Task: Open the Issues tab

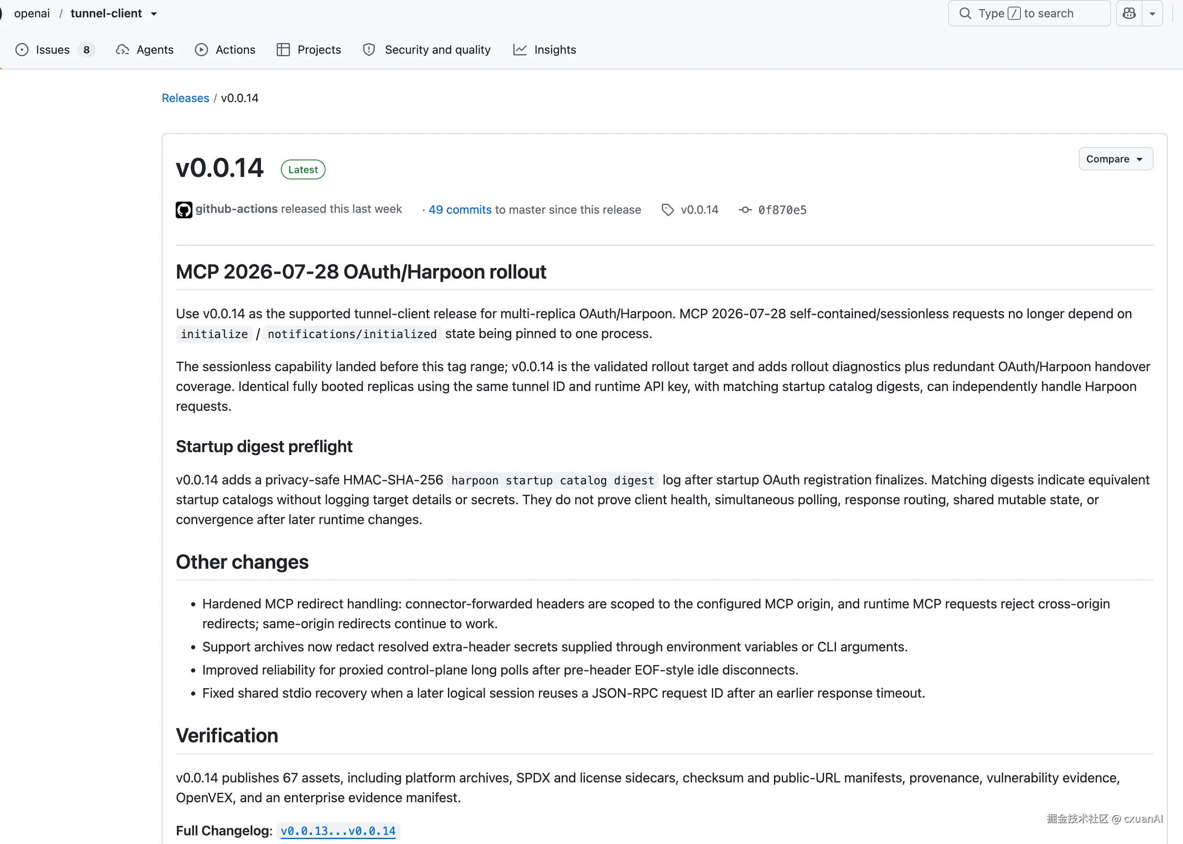Action: click(x=56, y=50)
